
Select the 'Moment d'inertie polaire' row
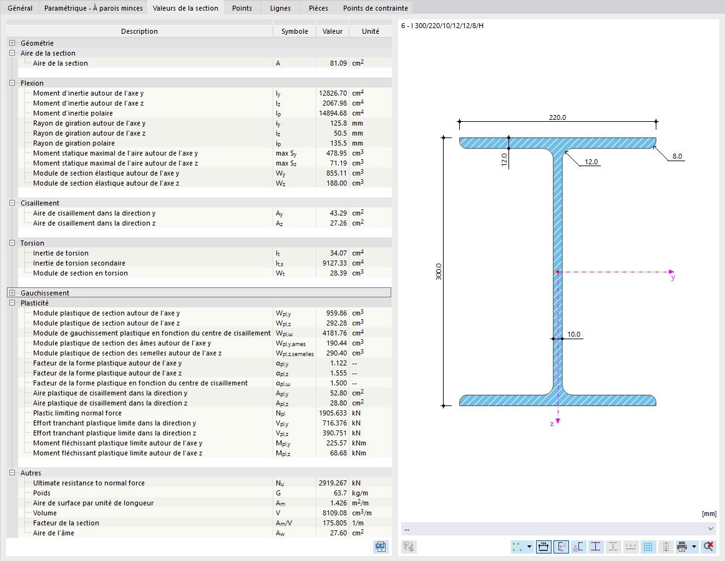[205, 113]
